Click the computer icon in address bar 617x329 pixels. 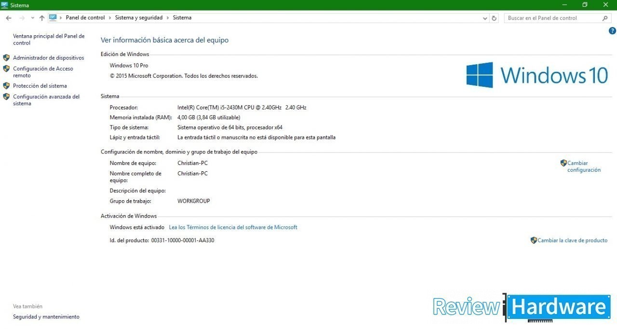coord(53,17)
